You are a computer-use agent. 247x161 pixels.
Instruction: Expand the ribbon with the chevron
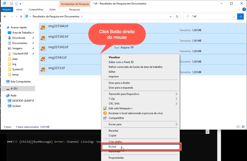(239, 10)
